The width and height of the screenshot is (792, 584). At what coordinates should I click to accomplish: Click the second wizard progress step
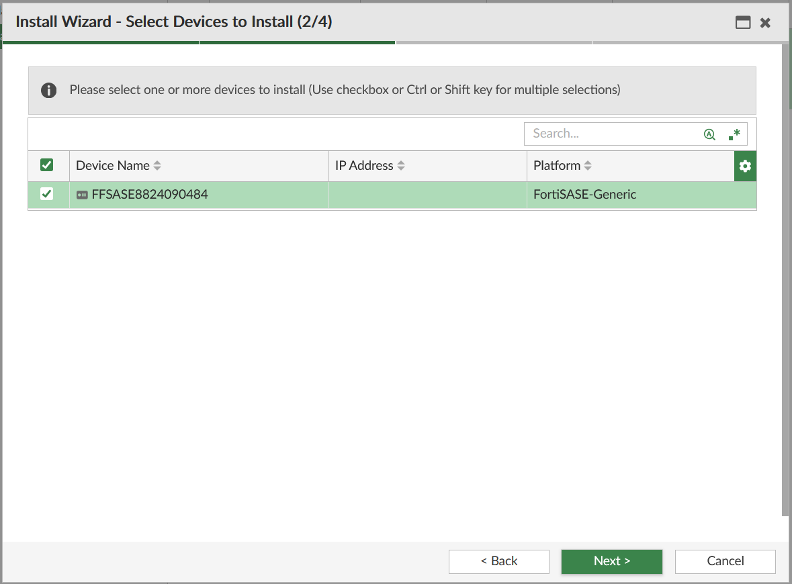pos(297,41)
